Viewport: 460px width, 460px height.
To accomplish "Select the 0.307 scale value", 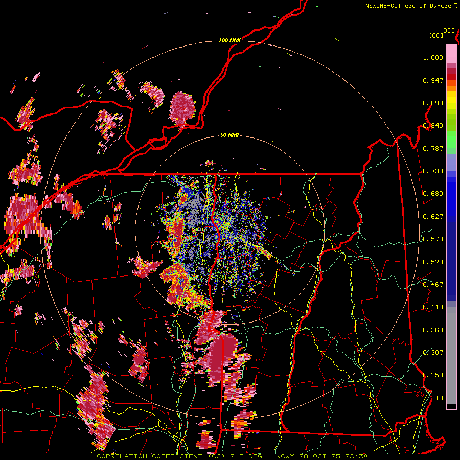I will point(433,353).
